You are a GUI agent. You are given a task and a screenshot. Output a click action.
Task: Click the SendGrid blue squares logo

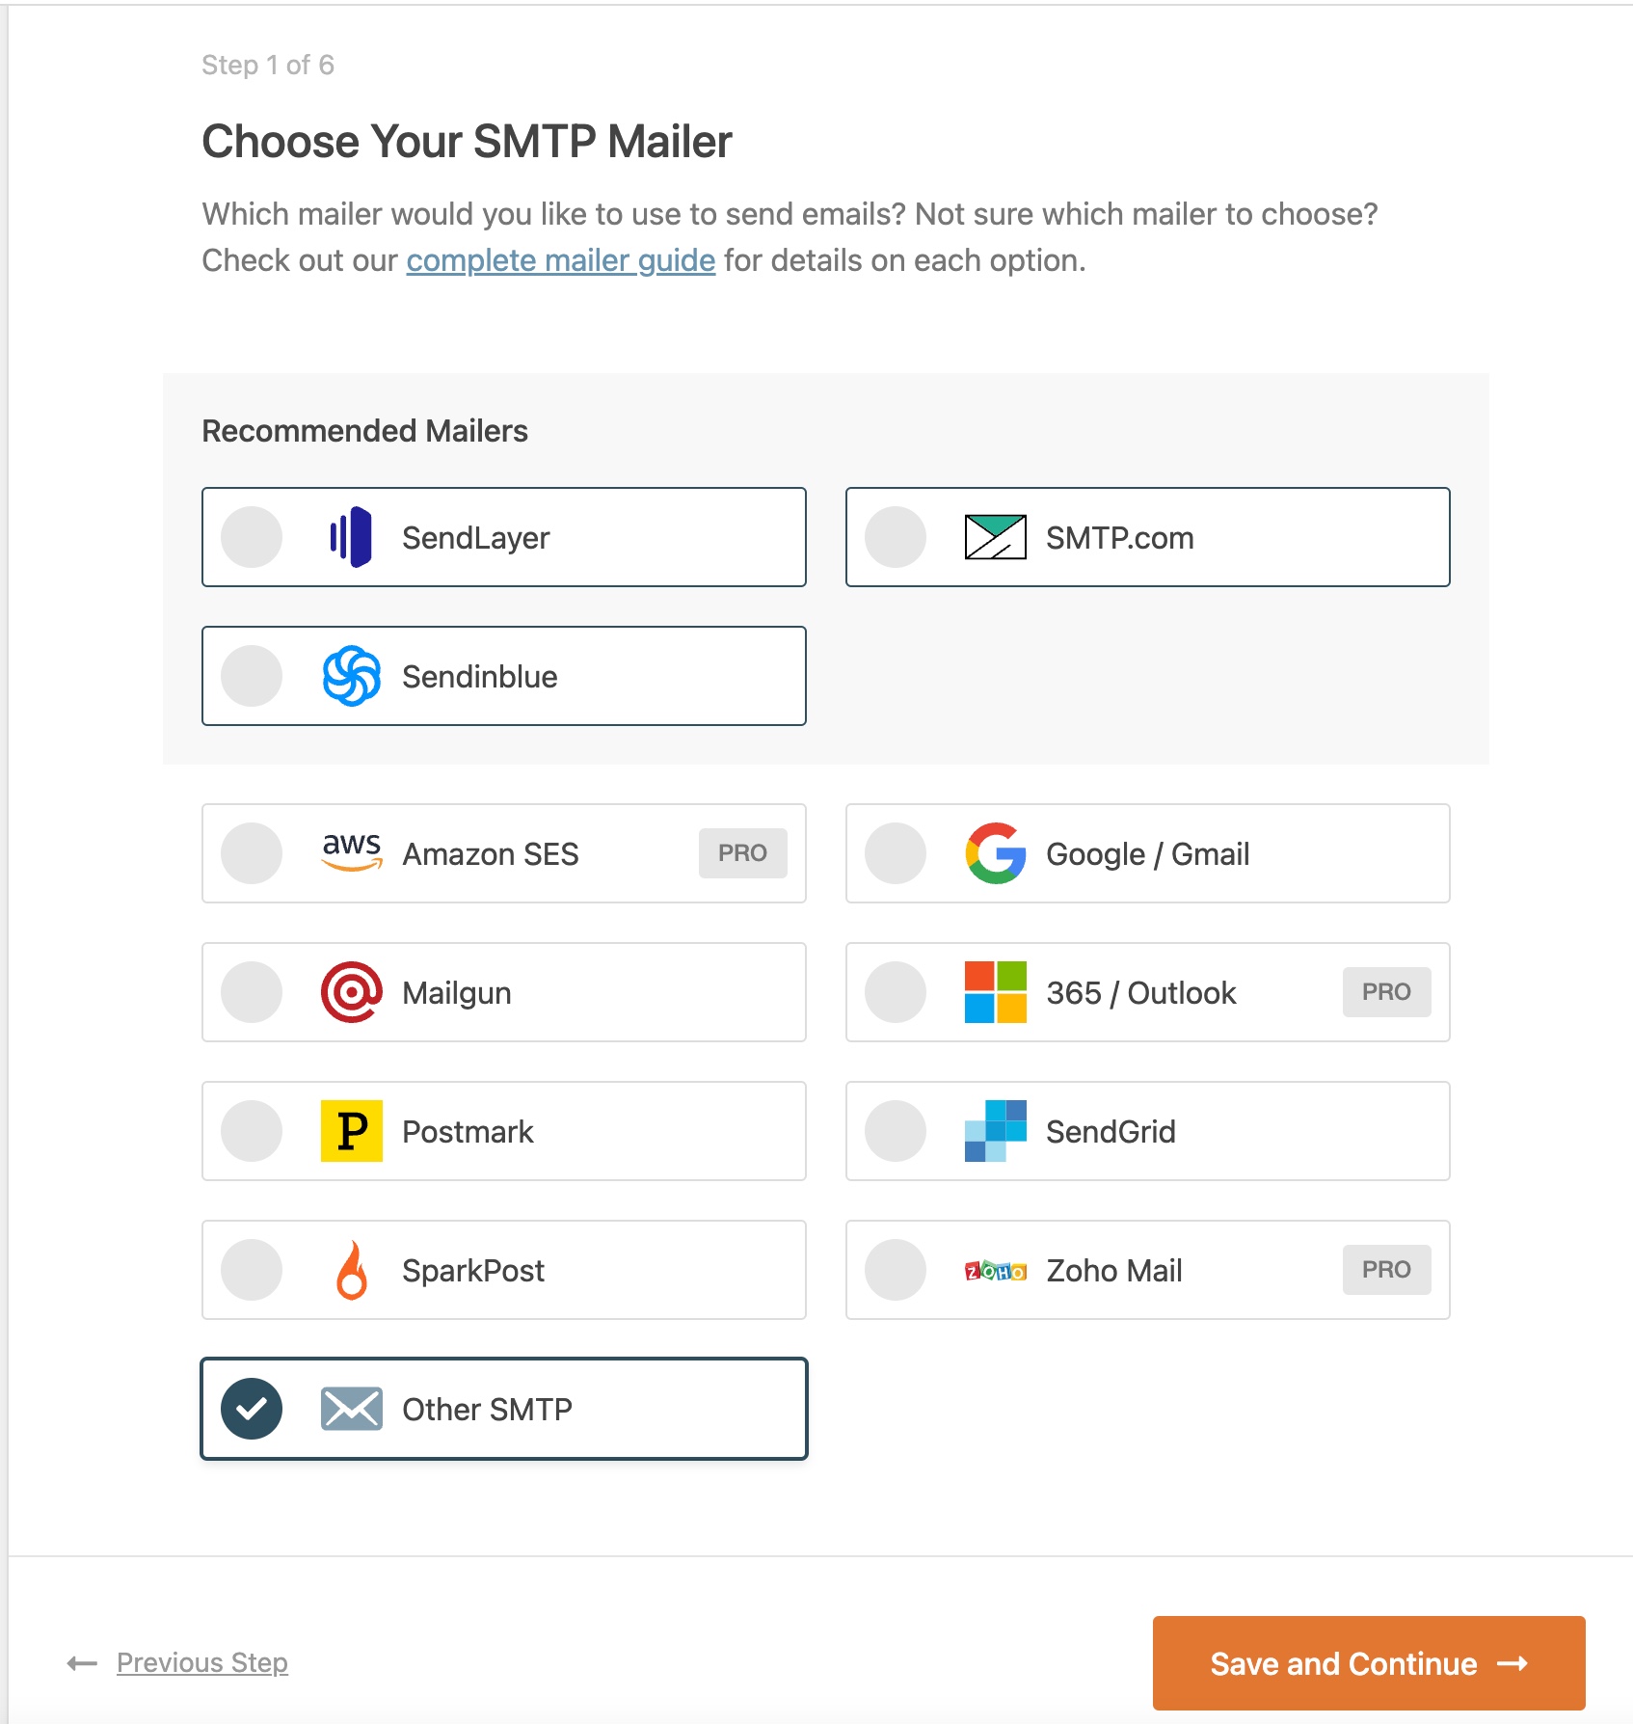(995, 1131)
